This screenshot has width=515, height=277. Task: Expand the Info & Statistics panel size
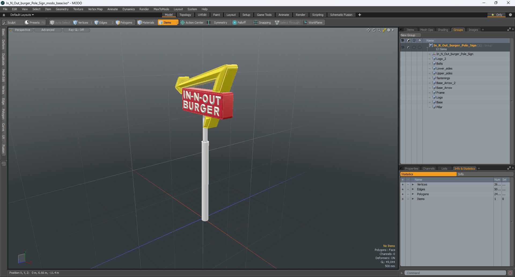click(x=509, y=168)
